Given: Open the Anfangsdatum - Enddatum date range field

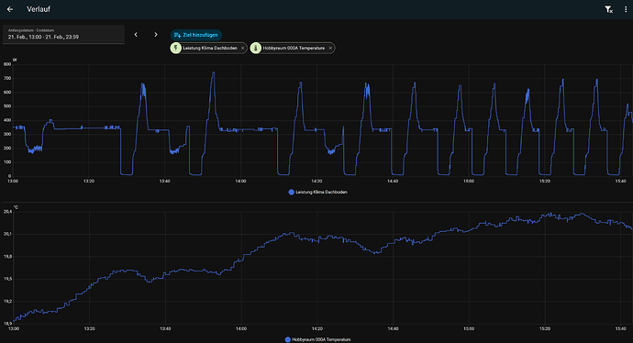Looking at the screenshot, I should point(63,34).
